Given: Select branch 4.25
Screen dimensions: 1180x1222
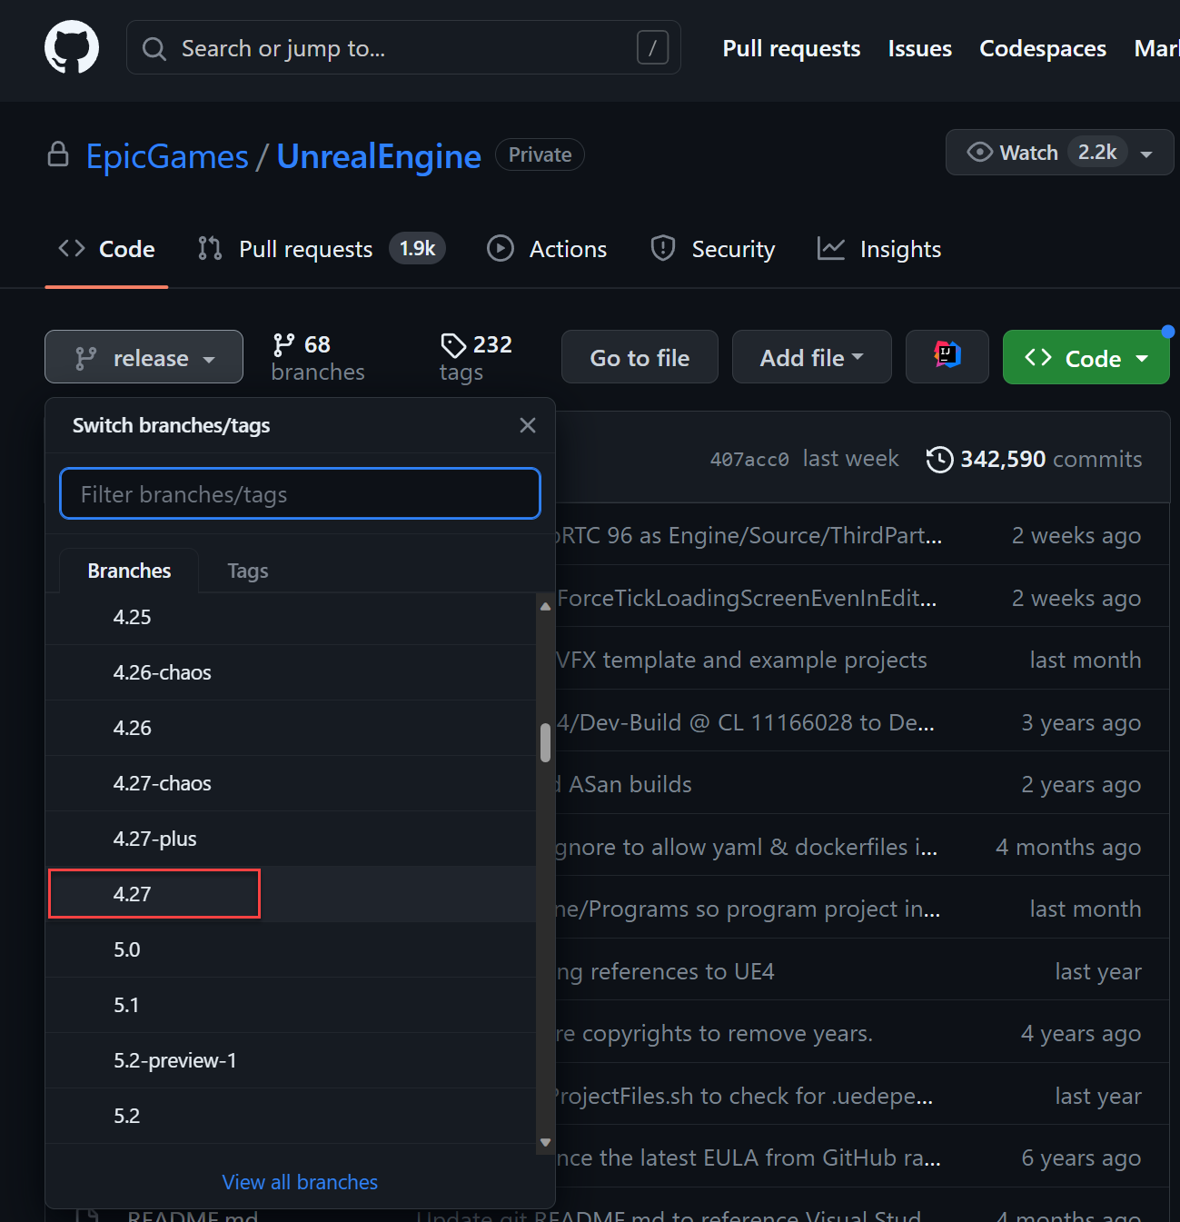Looking at the screenshot, I should tap(291, 617).
